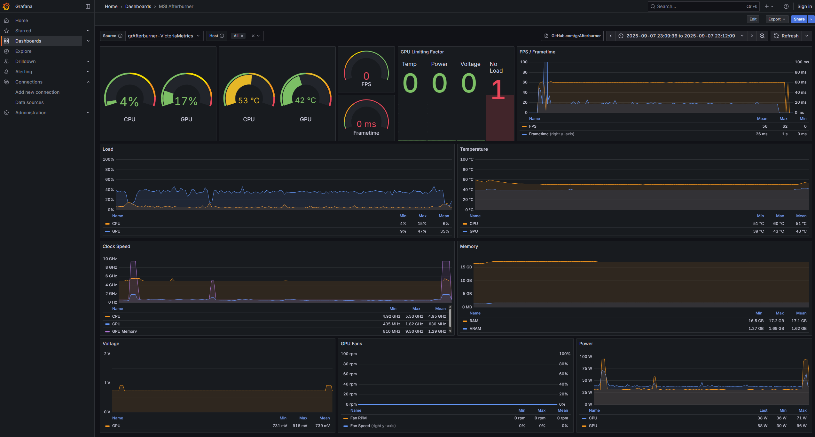Click the Grafana logo icon
This screenshot has width=815, height=437.
(x=6, y=6)
